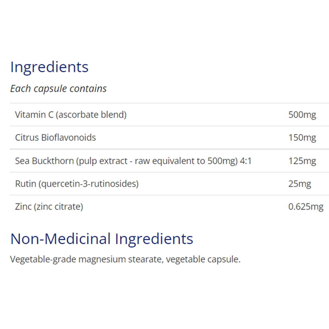Click the 500mg amount in the Vitamin C row

click(x=302, y=115)
